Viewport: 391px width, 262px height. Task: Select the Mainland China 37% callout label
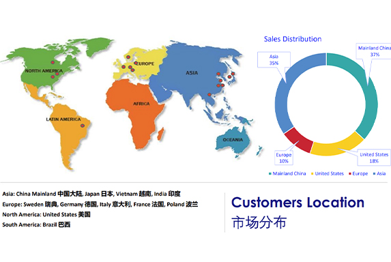click(374, 51)
